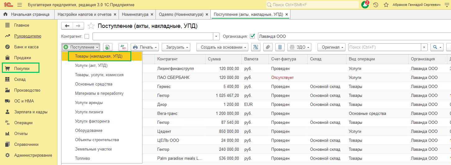Image resolution: width=451 pixels, height=165 pixels.
Task: Open the Оригинал dropdown
Action: (x=331, y=47)
